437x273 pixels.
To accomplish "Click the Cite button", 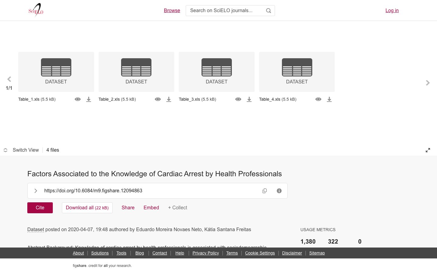I will click(40, 208).
